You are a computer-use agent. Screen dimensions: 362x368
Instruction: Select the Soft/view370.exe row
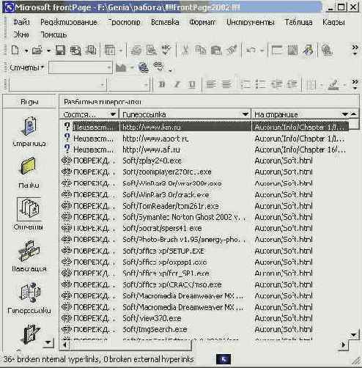[x=204, y=318]
